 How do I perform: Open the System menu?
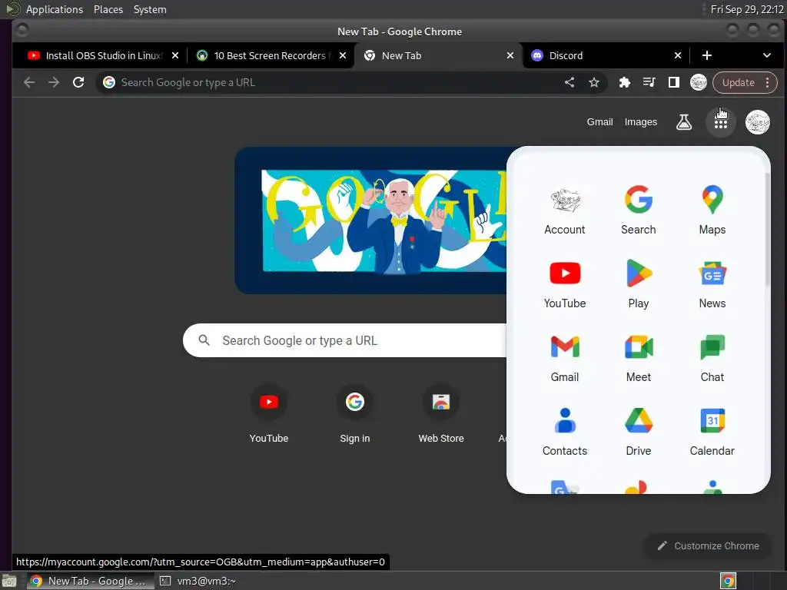click(150, 9)
